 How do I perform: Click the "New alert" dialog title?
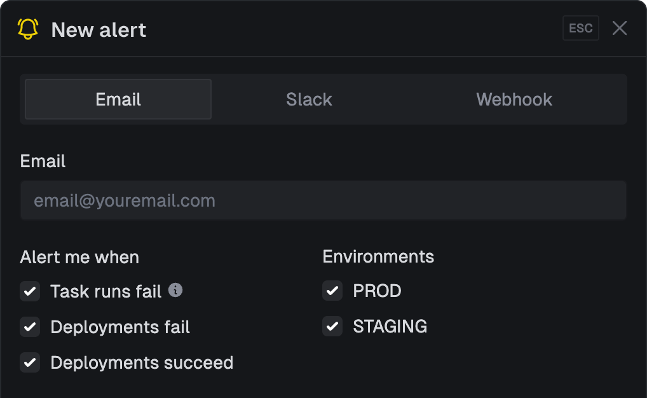[99, 30]
